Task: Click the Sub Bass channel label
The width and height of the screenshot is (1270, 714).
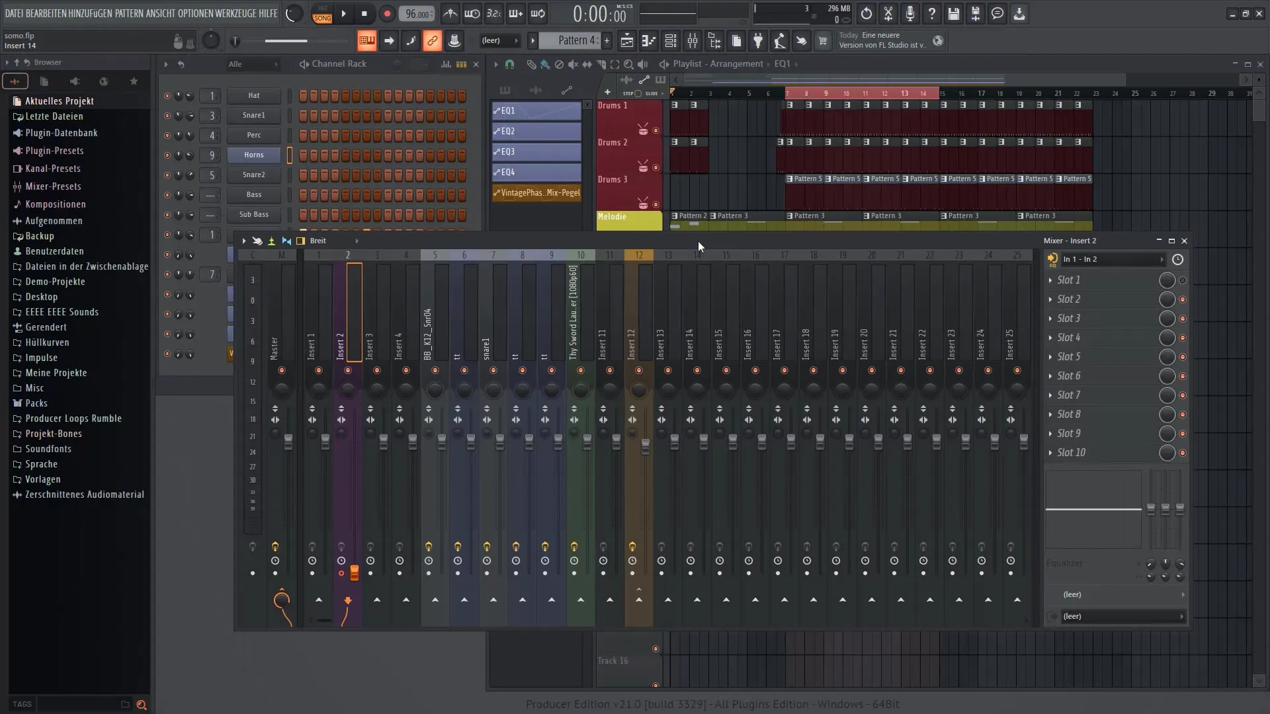Action: point(253,214)
